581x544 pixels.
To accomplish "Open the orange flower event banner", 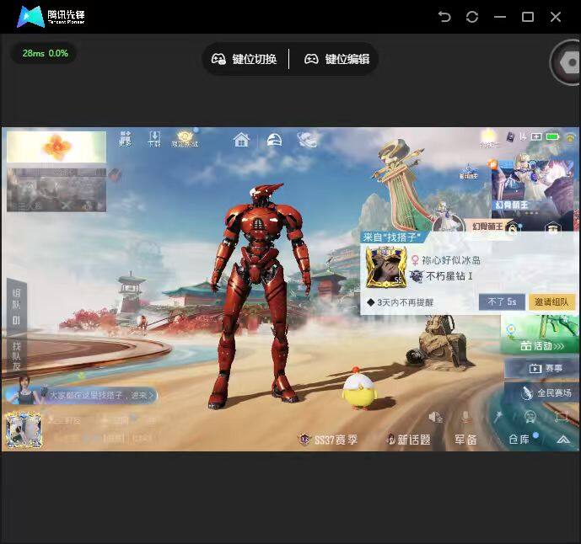I will pos(56,147).
